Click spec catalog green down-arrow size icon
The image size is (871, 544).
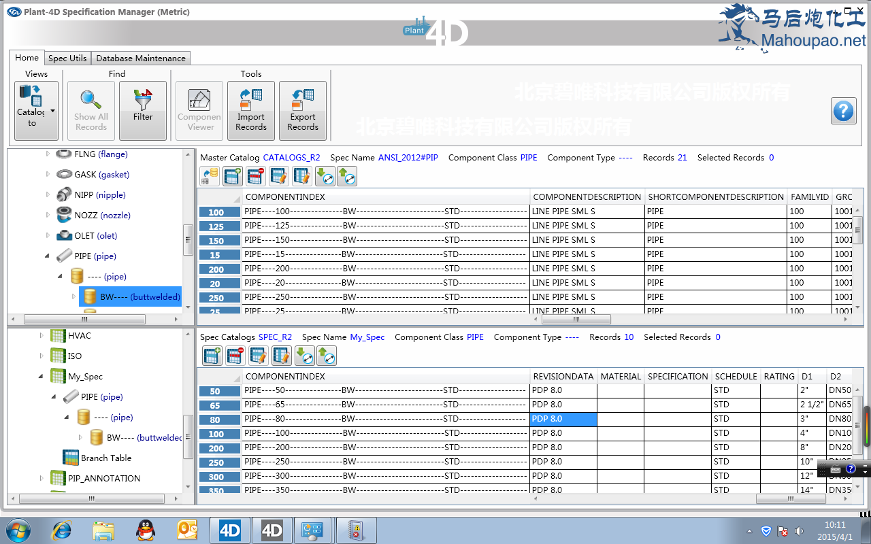304,356
